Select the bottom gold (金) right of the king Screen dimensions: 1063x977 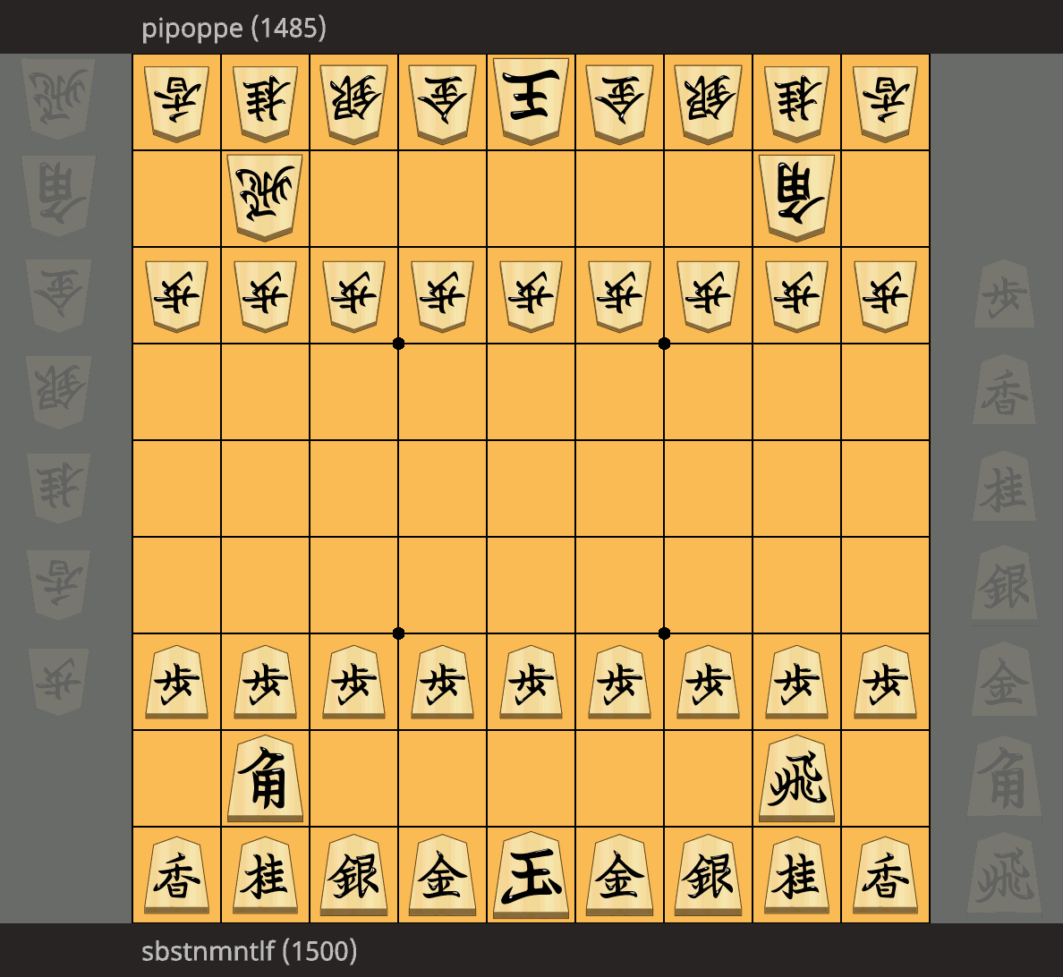619,875
